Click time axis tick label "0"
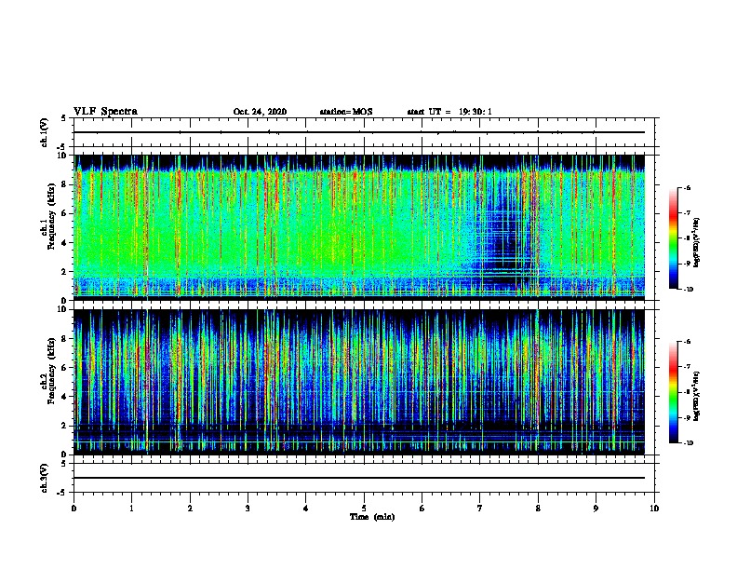This screenshot has width=737, height=570. pos(74,509)
